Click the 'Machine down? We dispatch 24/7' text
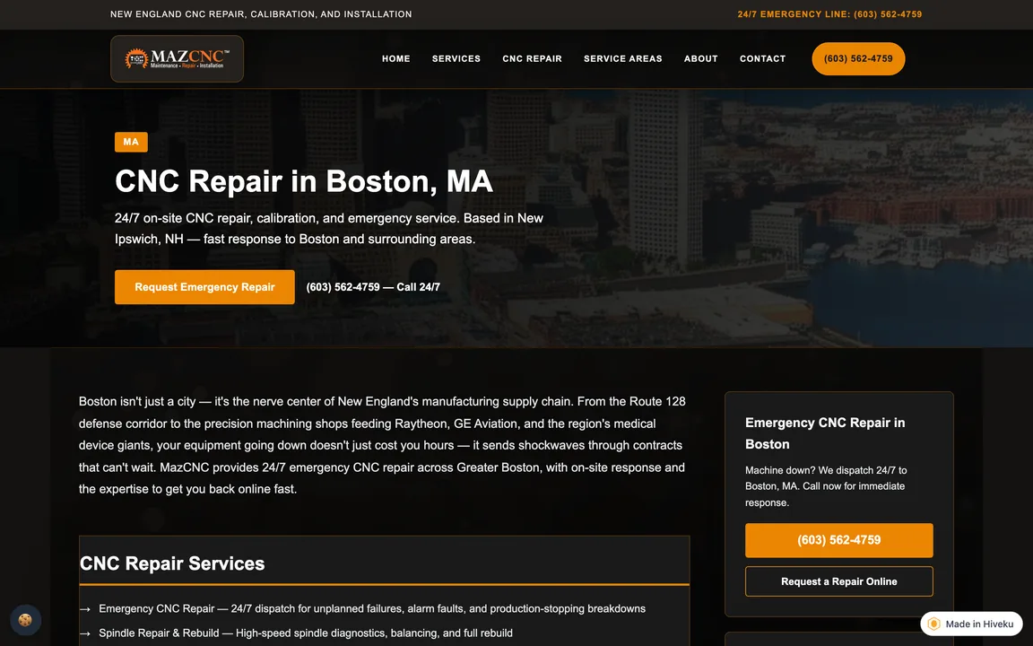Image resolution: width=1033 pixels, height=646 pixels. 826,486
